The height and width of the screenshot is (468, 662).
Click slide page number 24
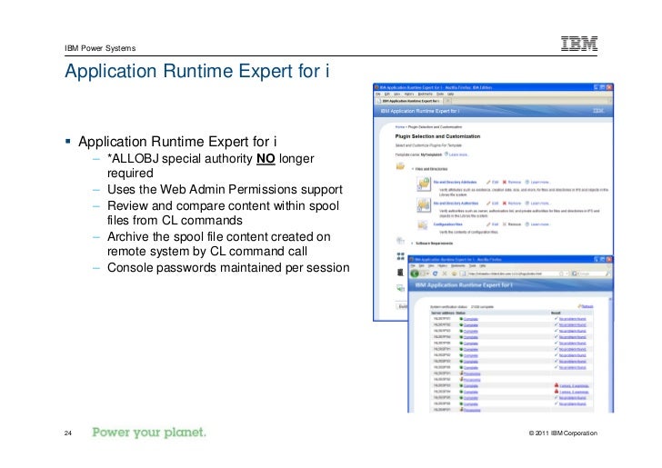(x=68, y=433)
